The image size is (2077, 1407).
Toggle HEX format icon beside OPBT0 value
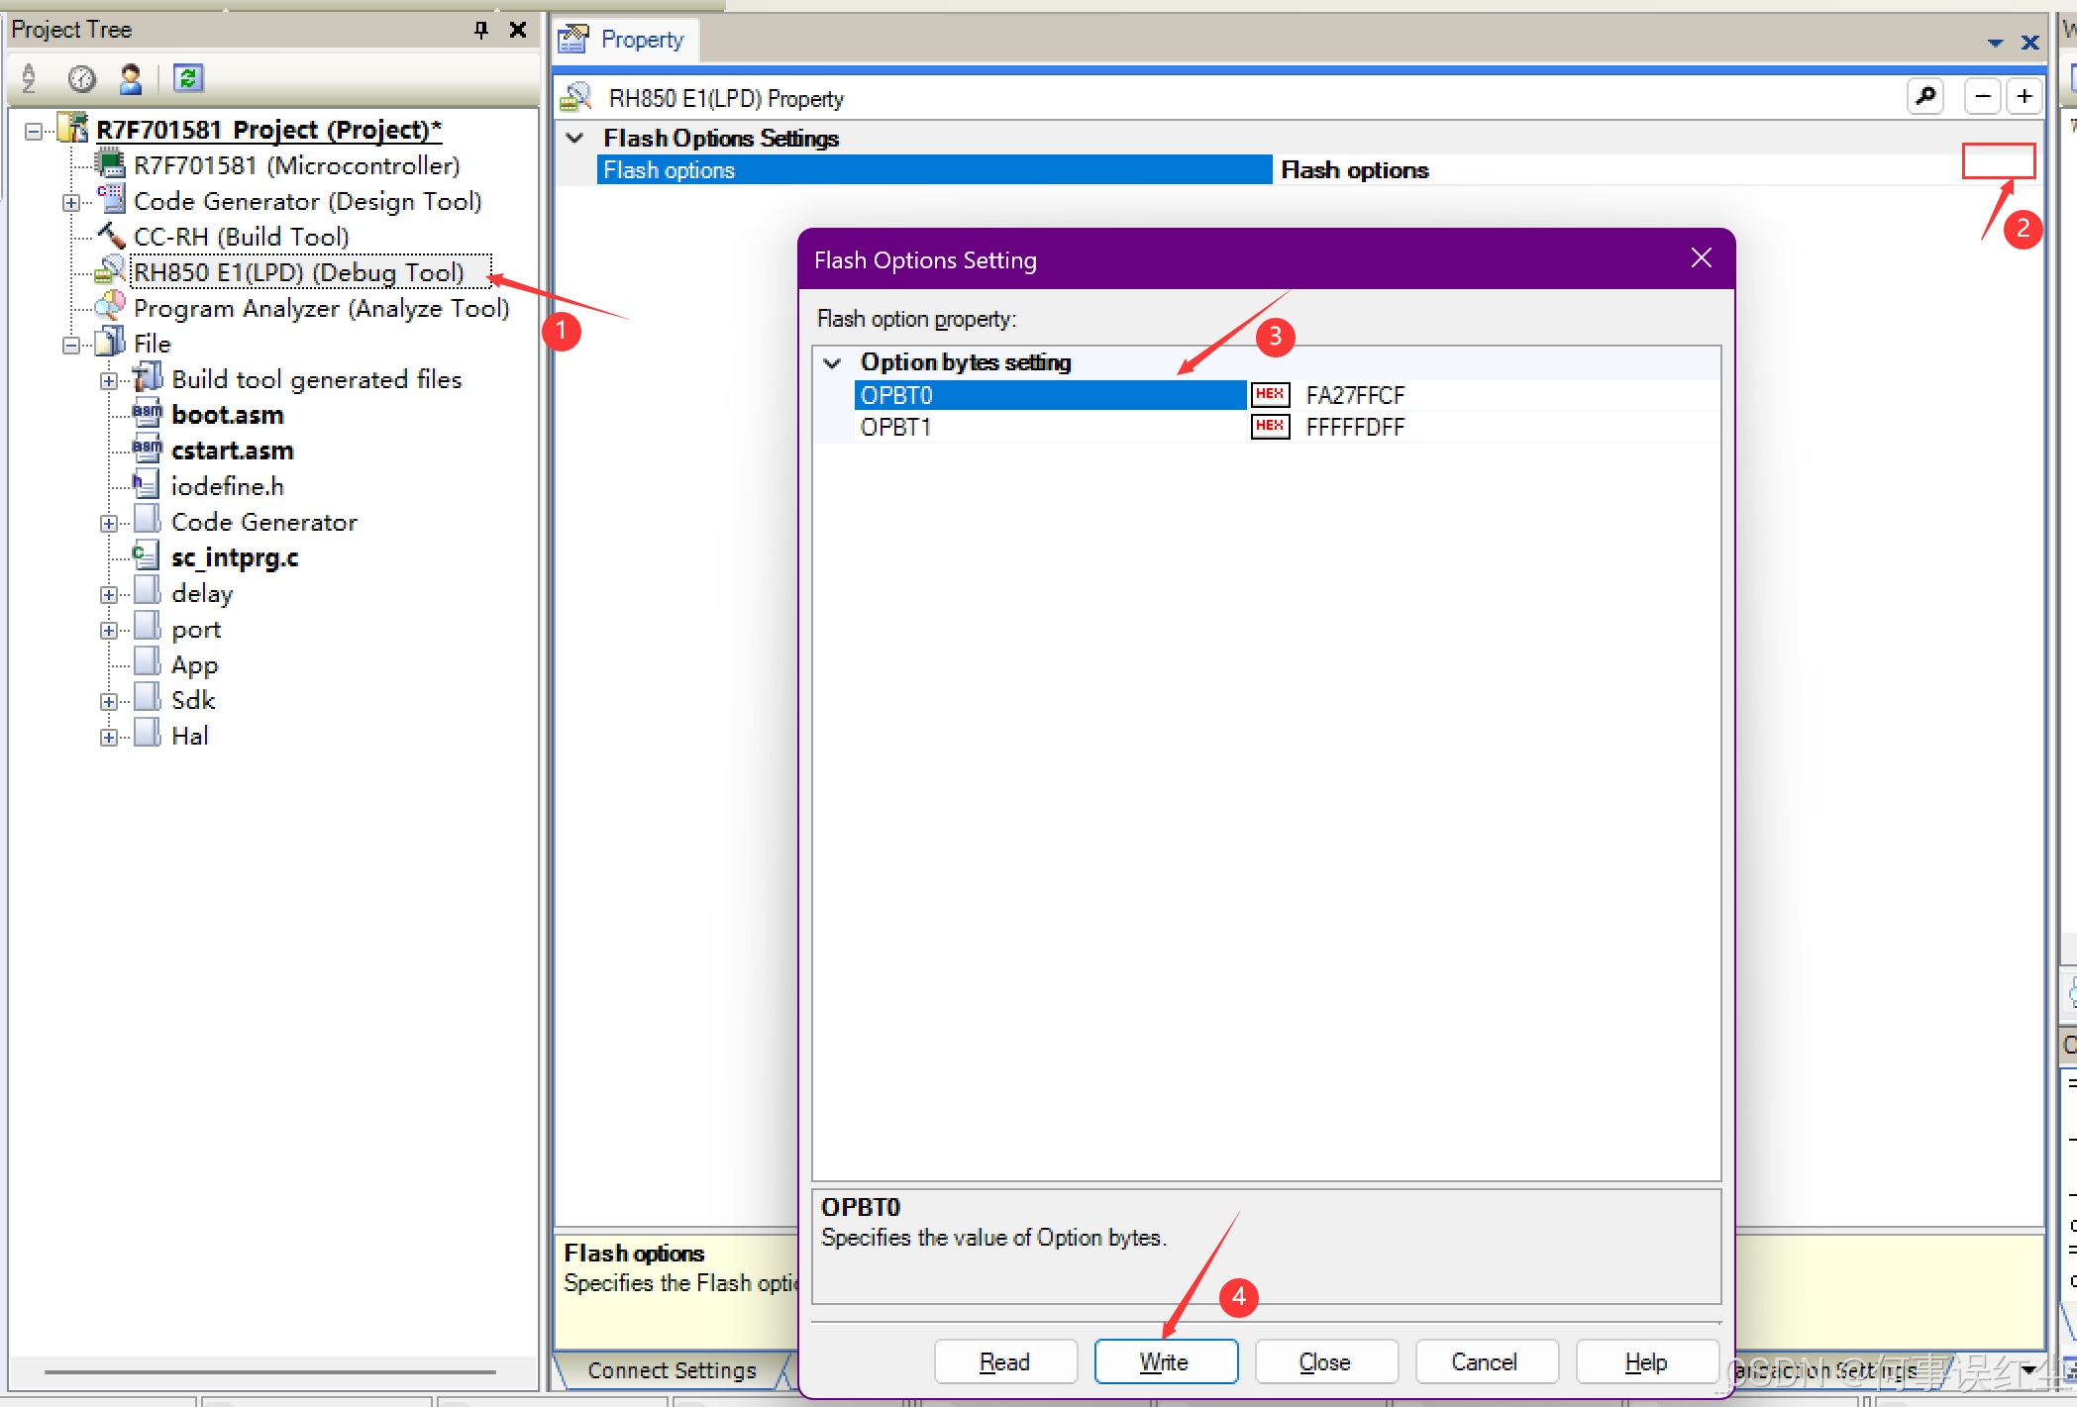tap(1270, 395)
